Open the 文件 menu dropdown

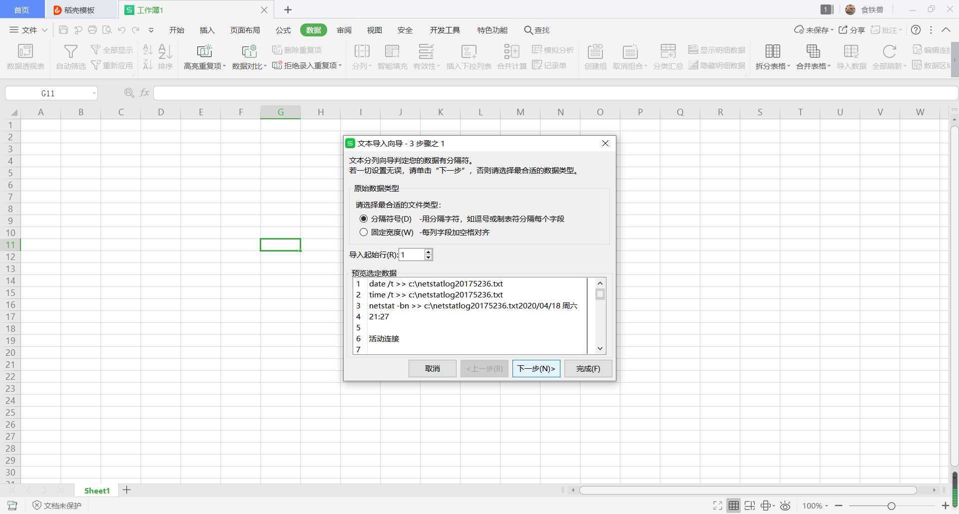pos(28,30)
